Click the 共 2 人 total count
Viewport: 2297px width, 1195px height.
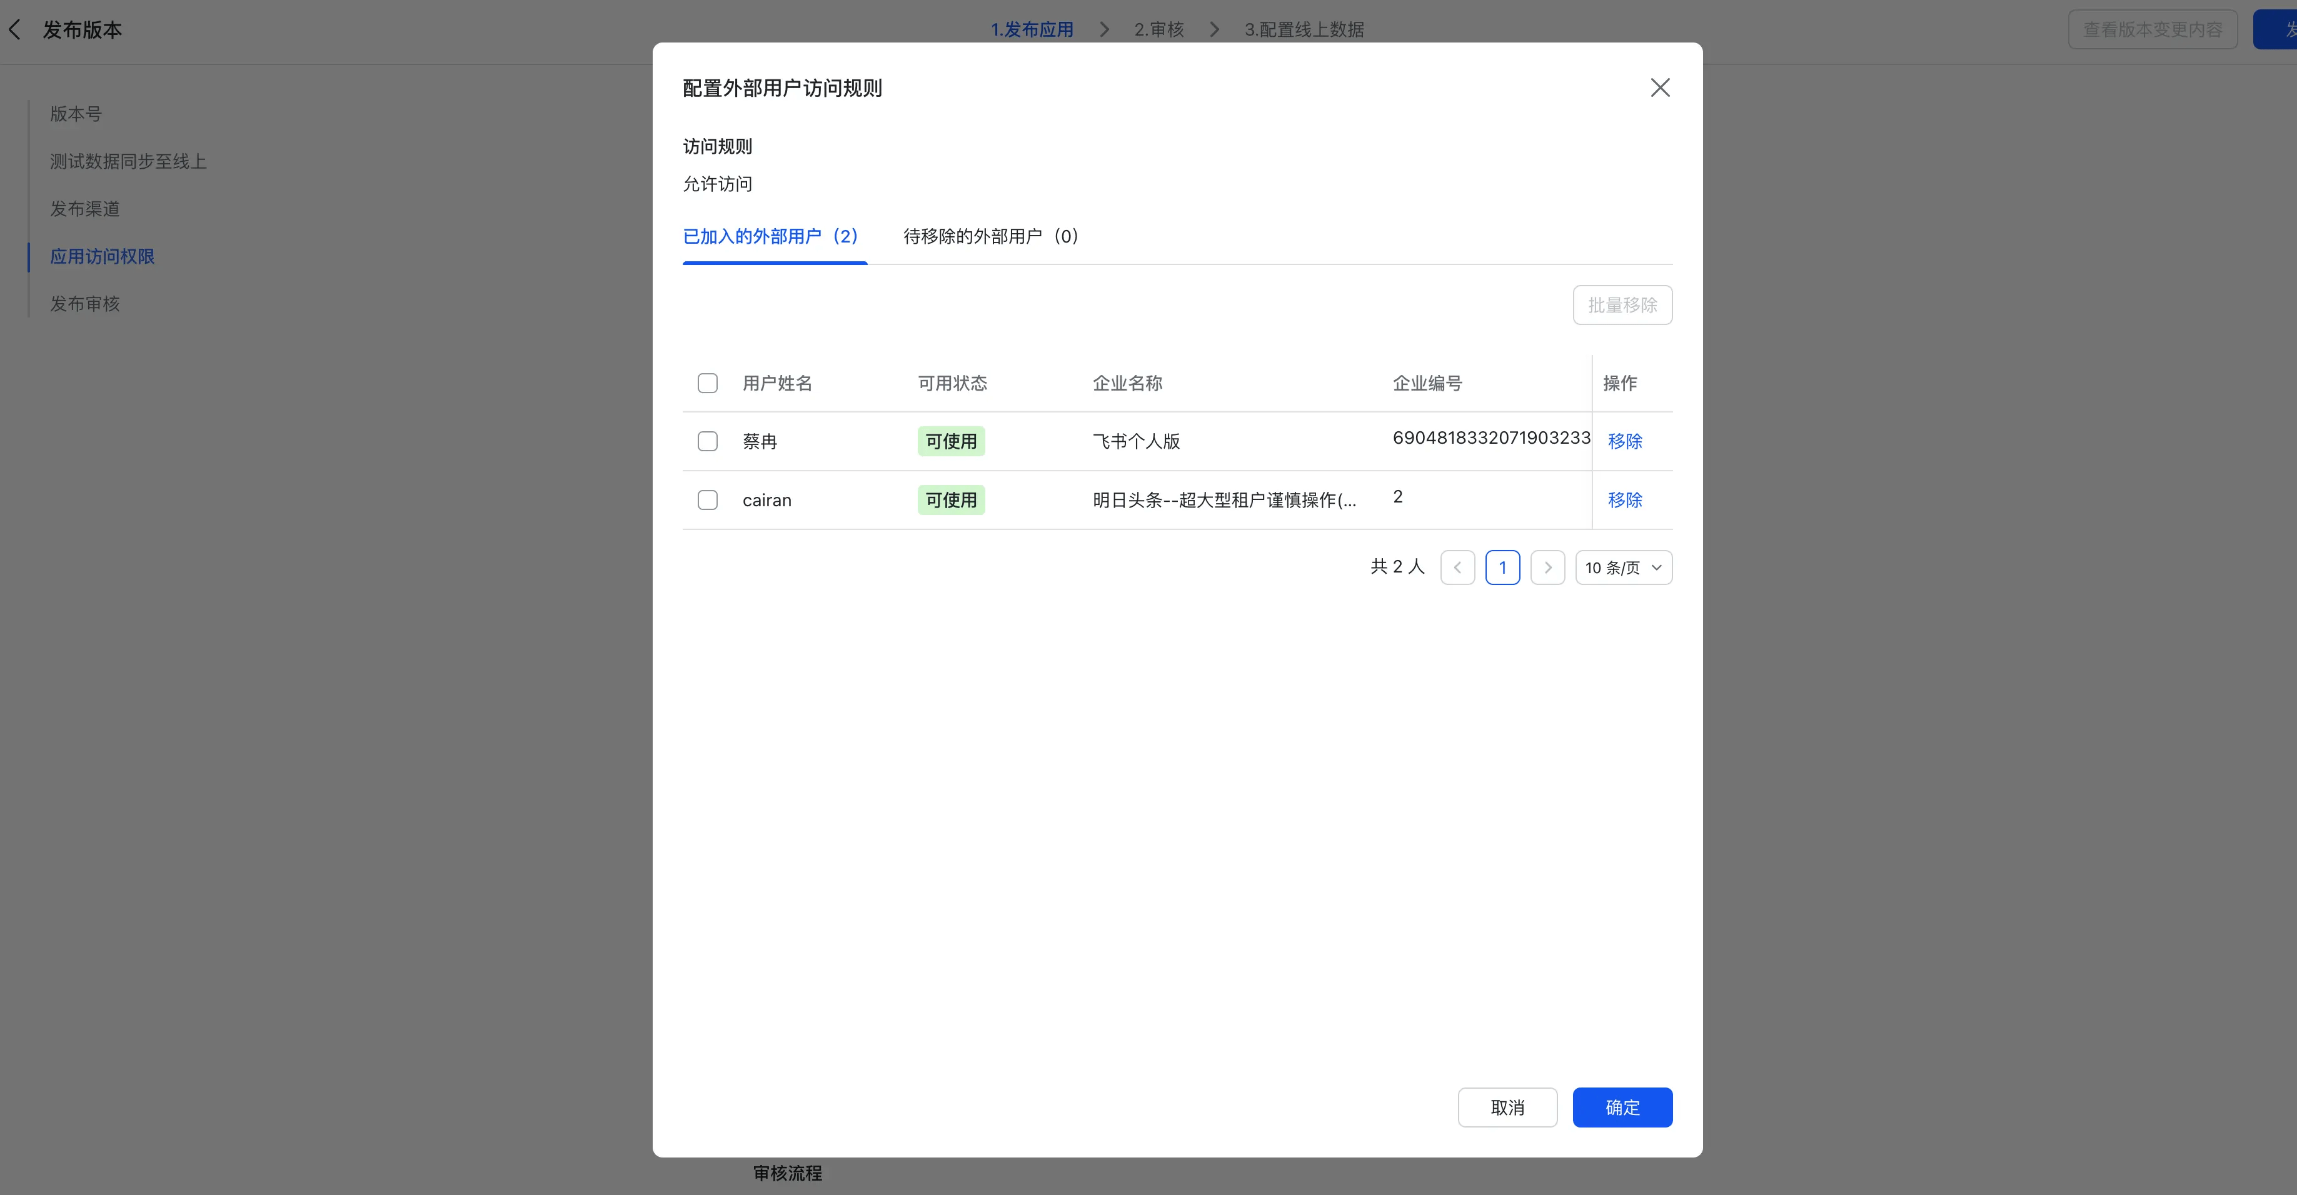pos(1397,567)
